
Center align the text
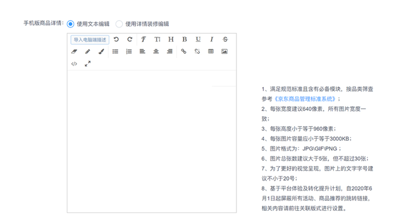156,52
